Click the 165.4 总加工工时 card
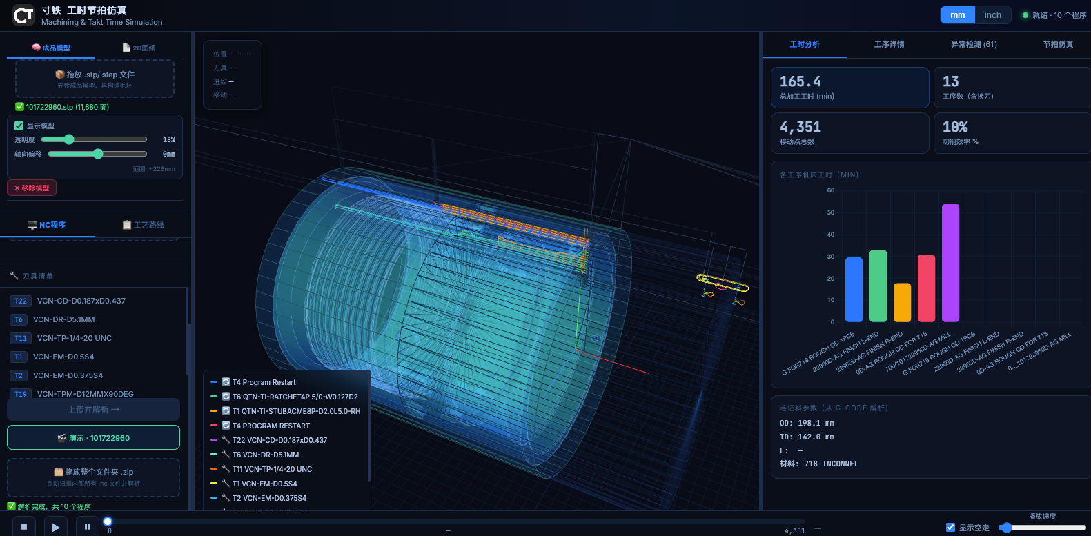The width and height of the screenshot is (1091, 536). tap(849, 88)
